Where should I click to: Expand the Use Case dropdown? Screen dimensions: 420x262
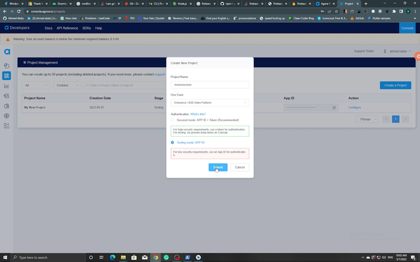point(210,103)
